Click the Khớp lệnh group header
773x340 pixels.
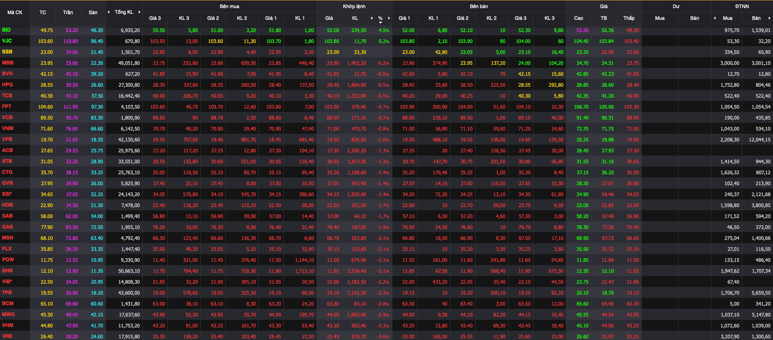(354, 6)
